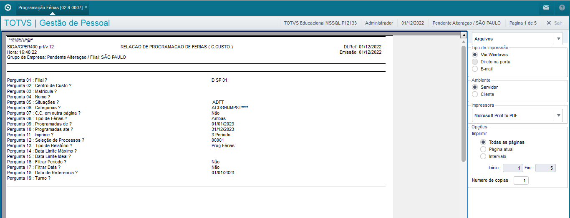
Task: Click the SIGA/GPER400.prt/v.12 text
Action: pyautogui.click(x=30, y=47)
